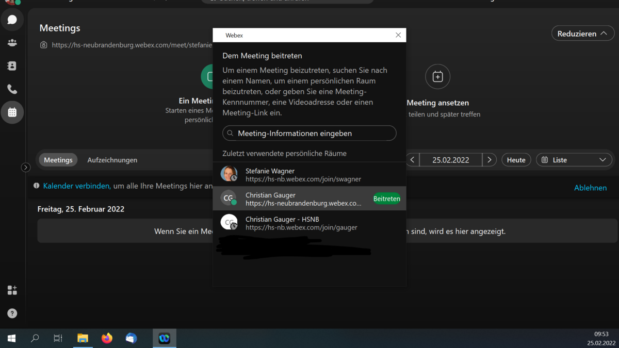Go to the next day with right arrow
Viewport: 619px width, 348px height.
pos(490,160)
